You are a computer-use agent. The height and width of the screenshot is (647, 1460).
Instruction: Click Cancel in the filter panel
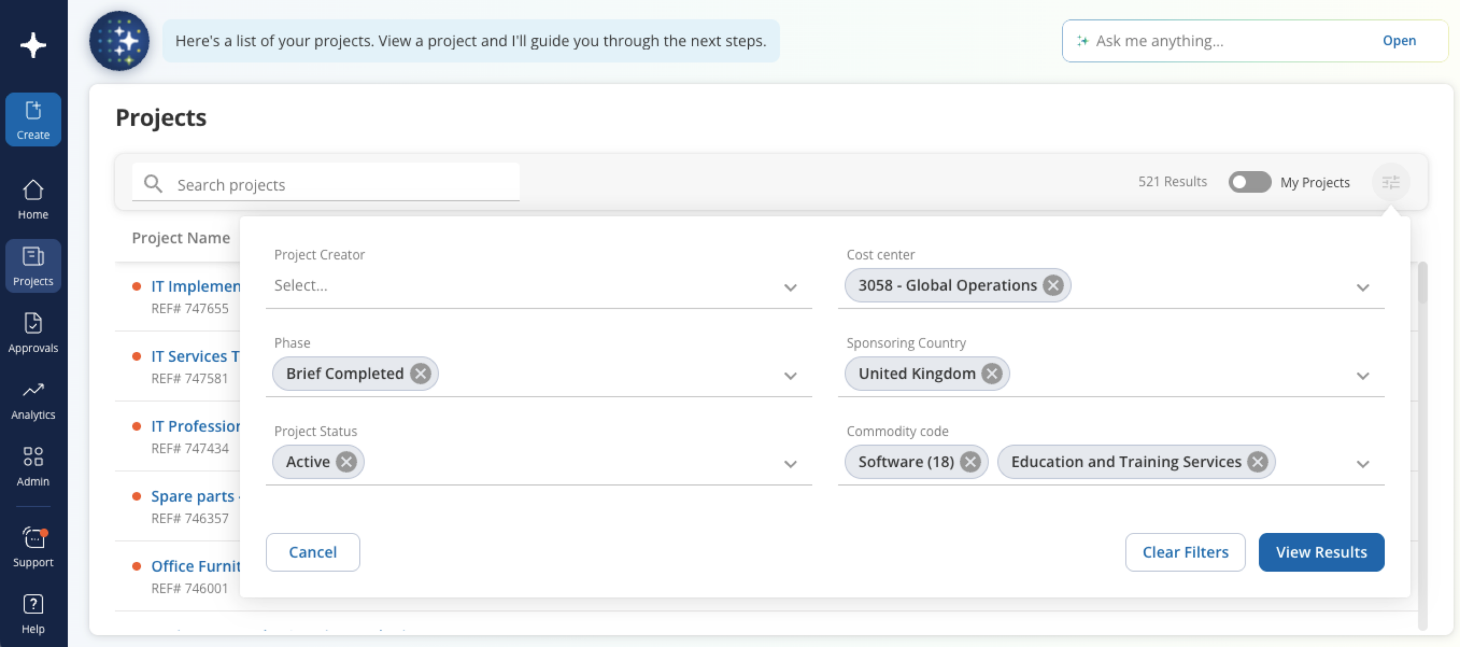pyautogui.click(x=313, y=552)
